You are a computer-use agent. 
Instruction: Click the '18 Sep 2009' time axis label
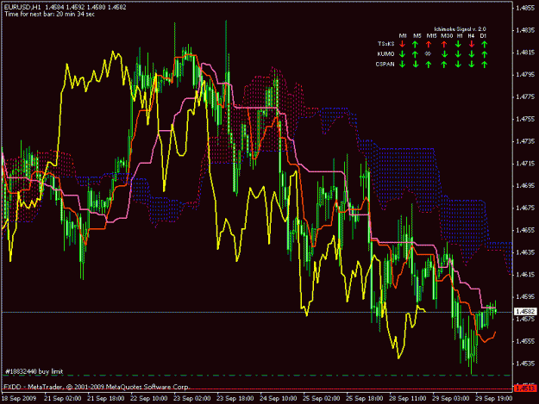pyautogui.click(x=19, y=398)
